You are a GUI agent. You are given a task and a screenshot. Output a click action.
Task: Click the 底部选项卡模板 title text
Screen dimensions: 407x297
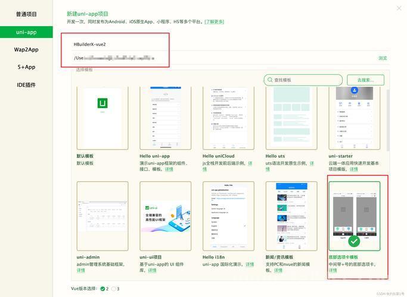[343, 257]
